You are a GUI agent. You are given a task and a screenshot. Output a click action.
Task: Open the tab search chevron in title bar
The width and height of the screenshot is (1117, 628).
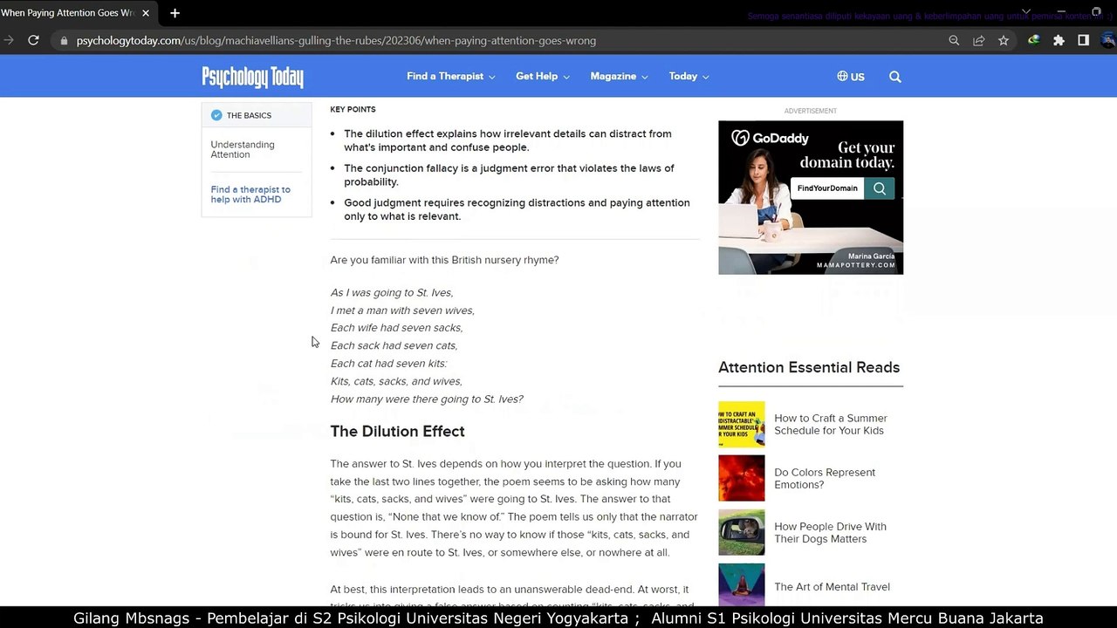1026,13
